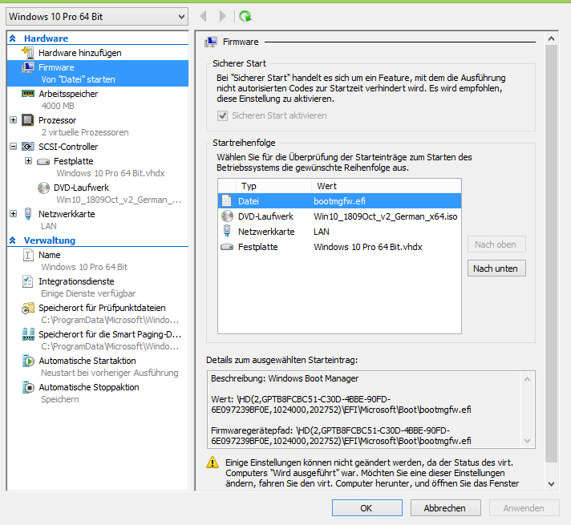
Task: Select Netzwerkkarte LAN boot entry
Action: (x=339, y=232)
